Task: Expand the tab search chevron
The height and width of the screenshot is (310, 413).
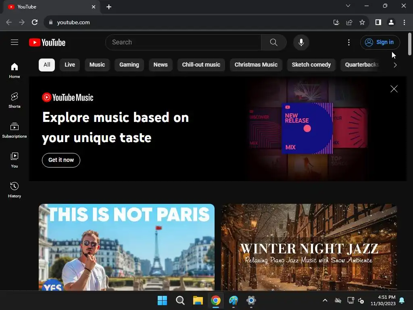Action: tap(348, 6)
